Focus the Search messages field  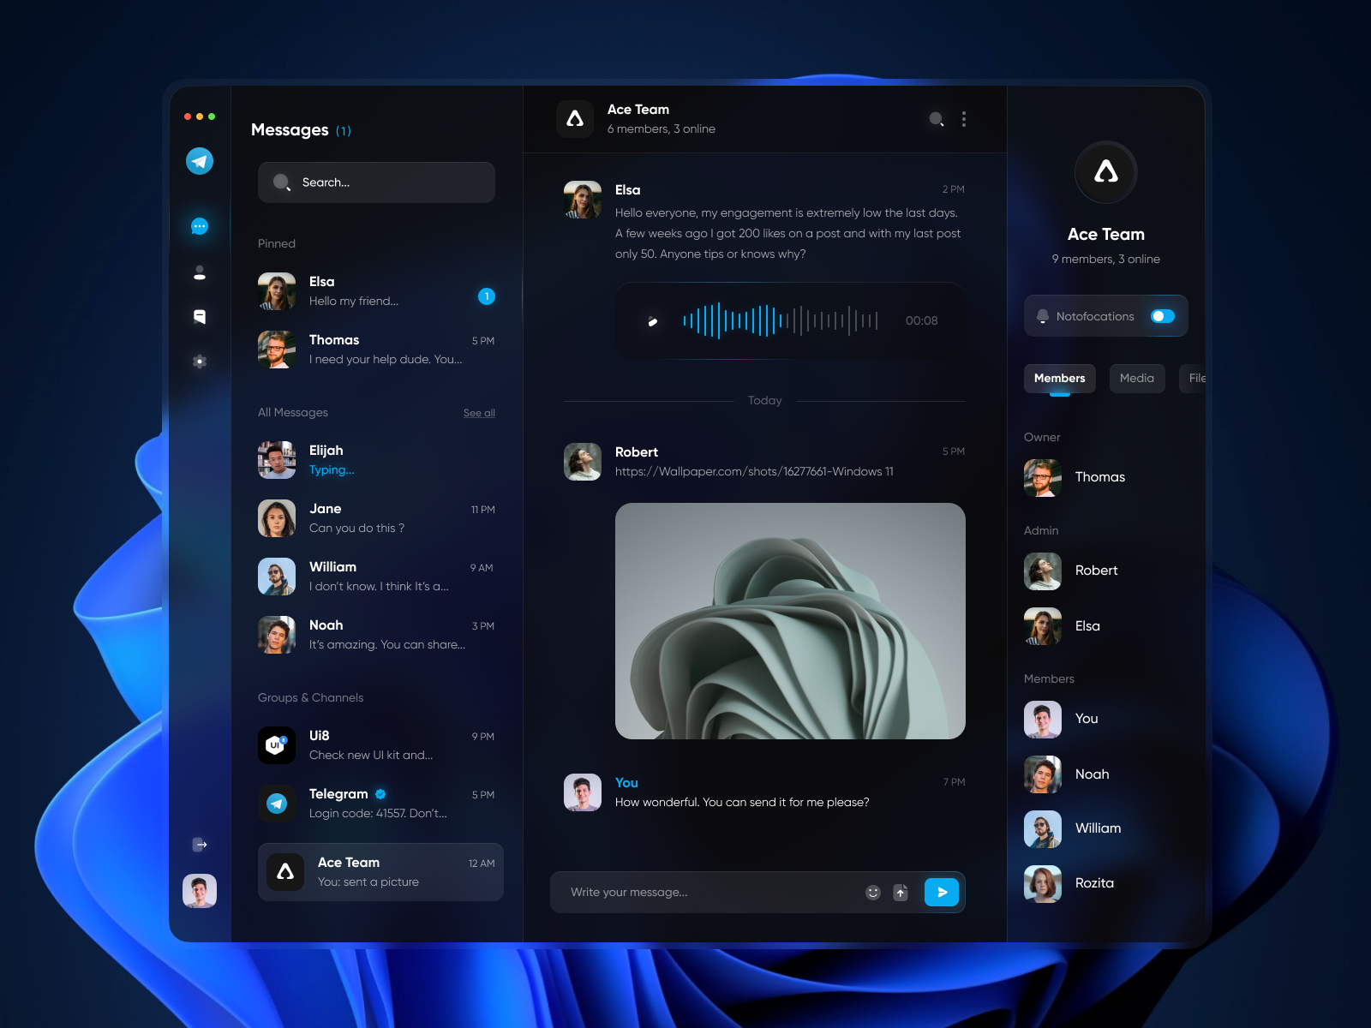coord(376,182)
